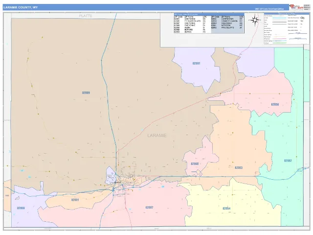Click the PINE BLUFFS index row

227,27
